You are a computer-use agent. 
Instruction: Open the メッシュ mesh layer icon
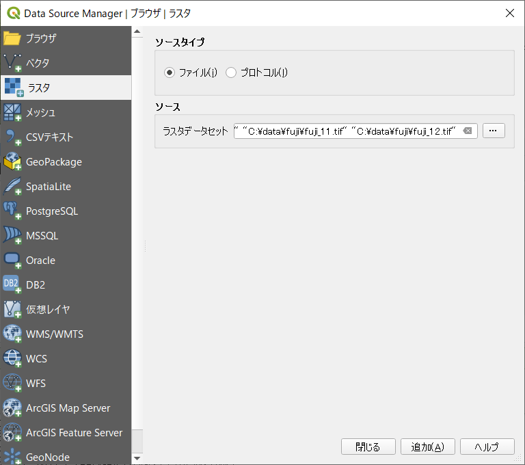12,112
